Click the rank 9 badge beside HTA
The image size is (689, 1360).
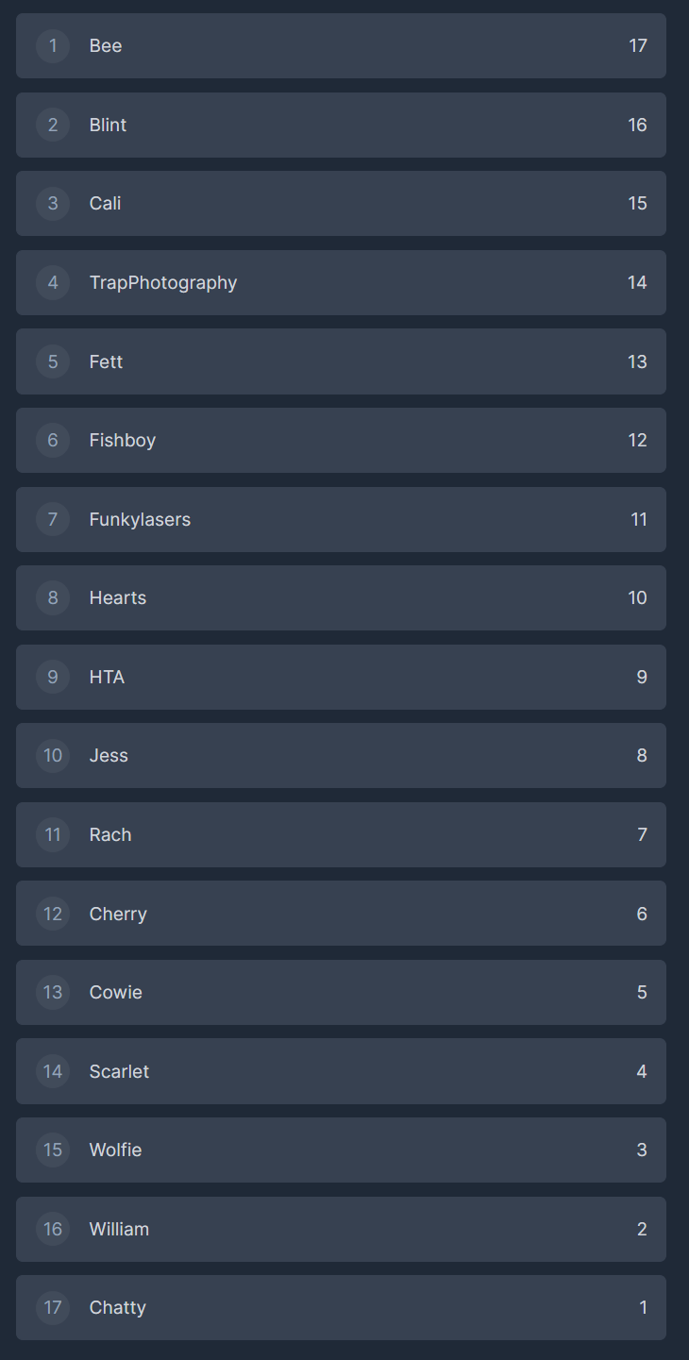pos(53,677)
